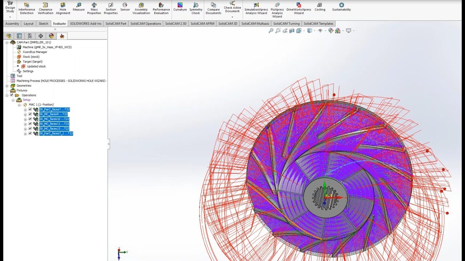Collapse the Setup node
Image resolution: width=465 pixels, height=261 pixels.
coord(13,100)
